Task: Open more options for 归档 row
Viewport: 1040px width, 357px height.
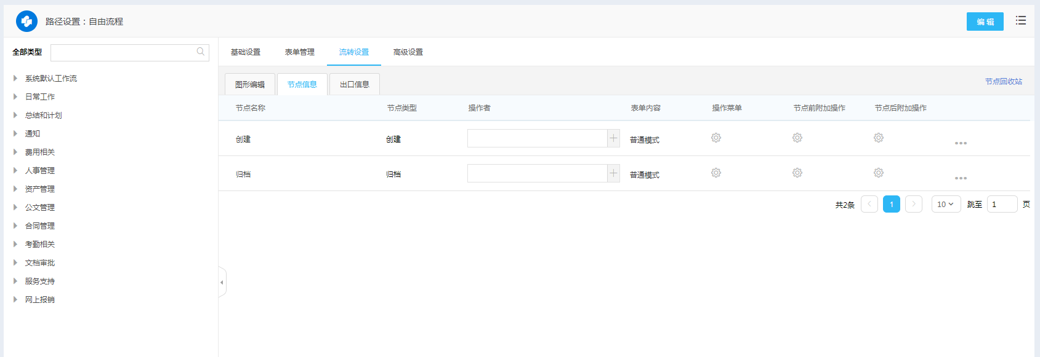Action: tap(961, 178)
